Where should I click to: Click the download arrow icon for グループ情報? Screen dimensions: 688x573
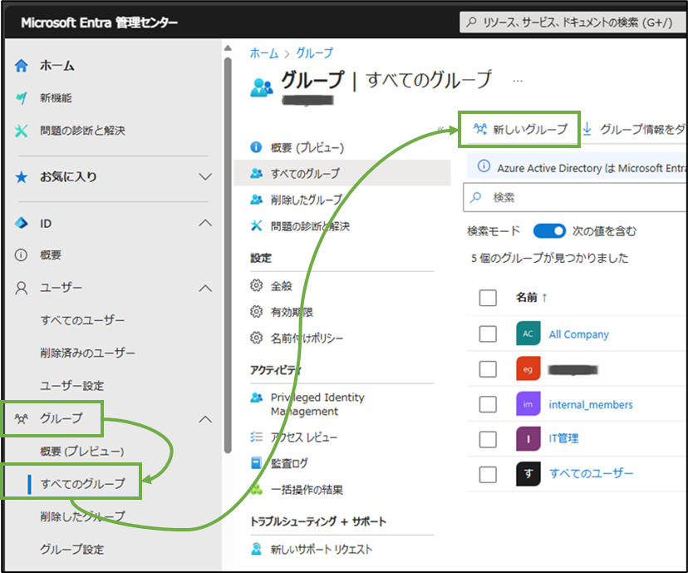point(587,129)
